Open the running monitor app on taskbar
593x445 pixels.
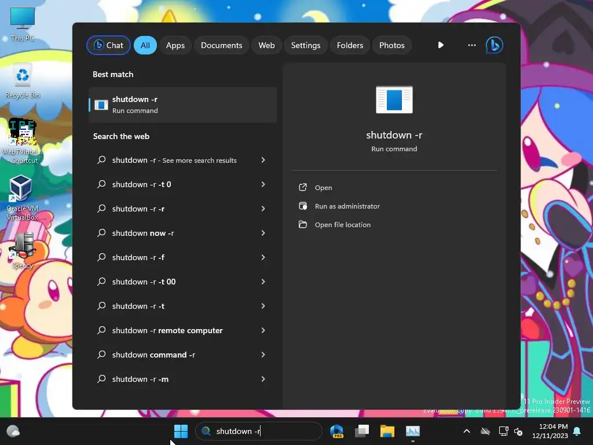click(x=412, y=431)
